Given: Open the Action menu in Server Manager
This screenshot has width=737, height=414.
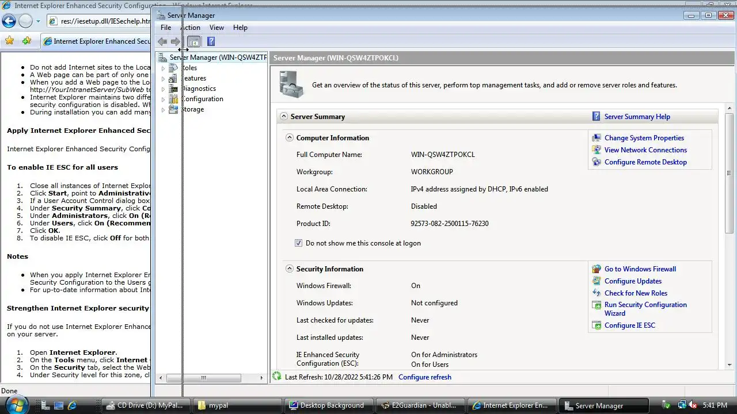Looking at the screenshot, I should [190, 28].
